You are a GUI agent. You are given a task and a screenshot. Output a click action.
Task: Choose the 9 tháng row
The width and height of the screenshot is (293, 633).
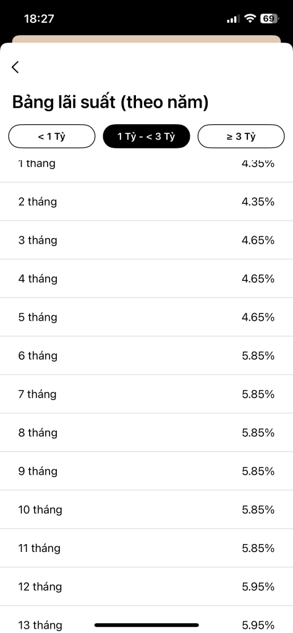[146, 471]
